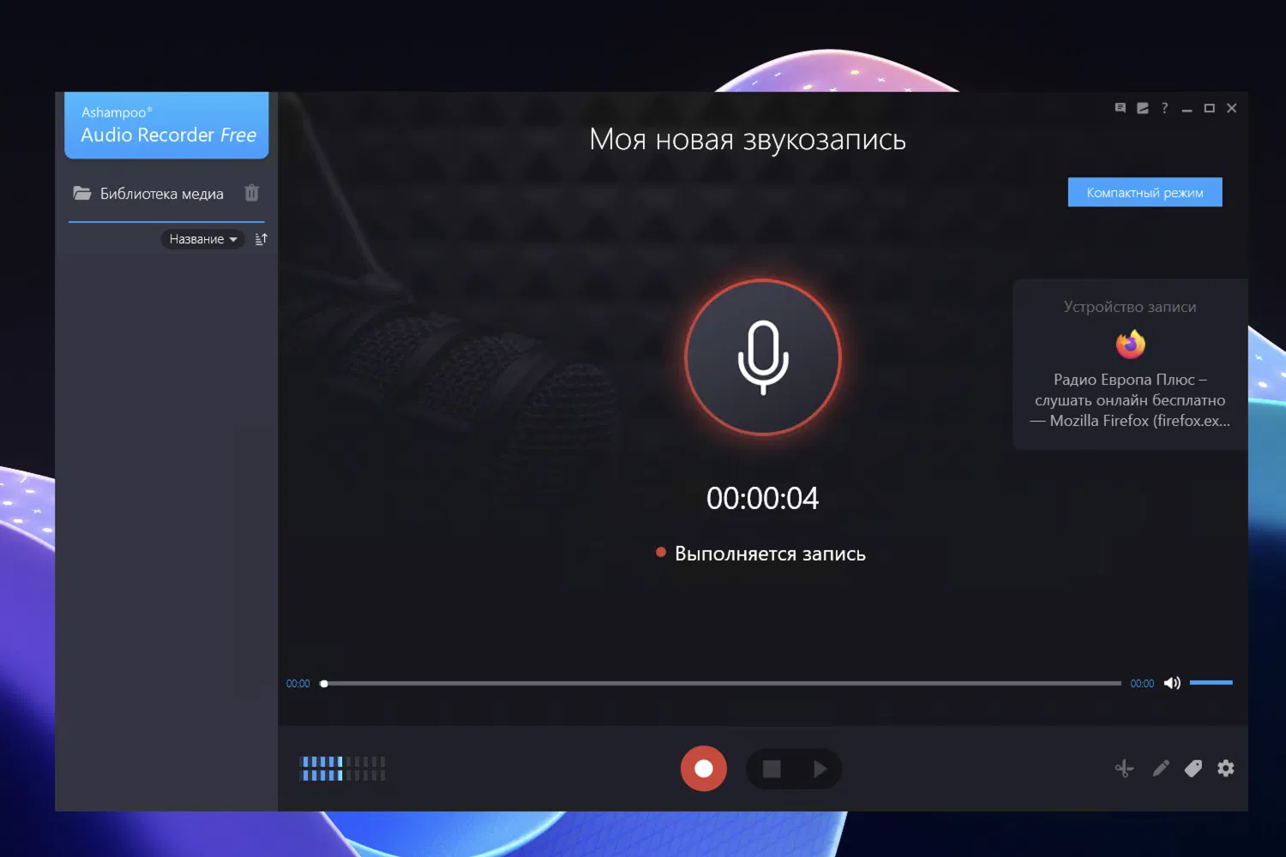Click the recording title Моя новая звукозапись
1286x857 pixels.
748,140
